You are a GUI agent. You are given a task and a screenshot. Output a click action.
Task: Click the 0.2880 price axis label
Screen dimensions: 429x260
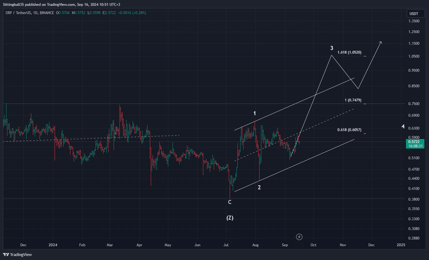point(414,238)
